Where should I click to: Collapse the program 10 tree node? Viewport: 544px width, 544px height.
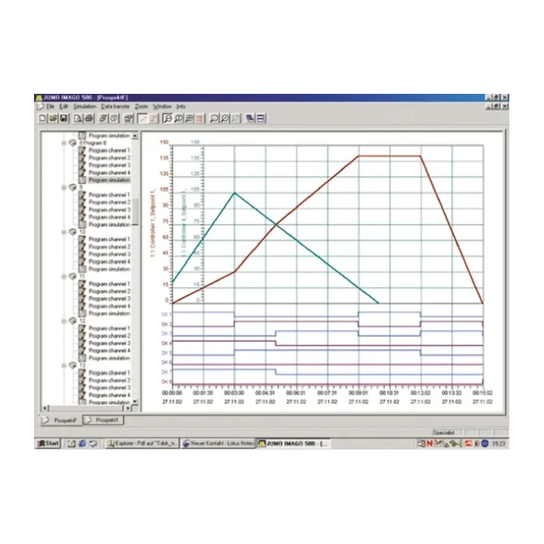pyautogui.click(x=64, y=232)
